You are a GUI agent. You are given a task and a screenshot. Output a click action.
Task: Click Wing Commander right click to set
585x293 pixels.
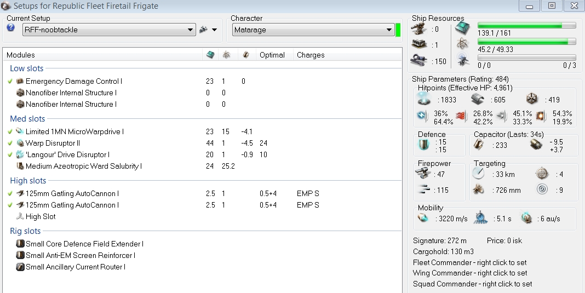pyautogui.click(x=470, y=273)
